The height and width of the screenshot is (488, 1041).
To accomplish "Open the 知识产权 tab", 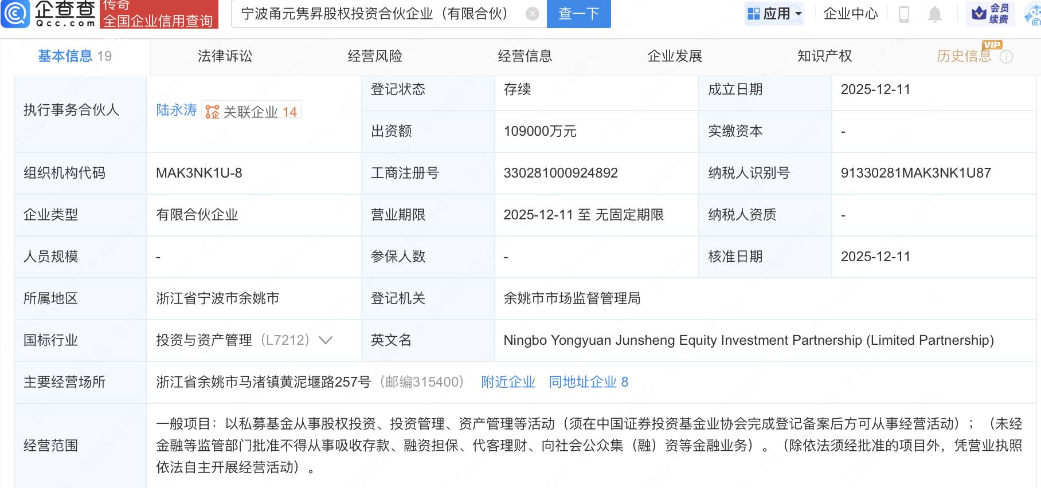I will 824,56.
